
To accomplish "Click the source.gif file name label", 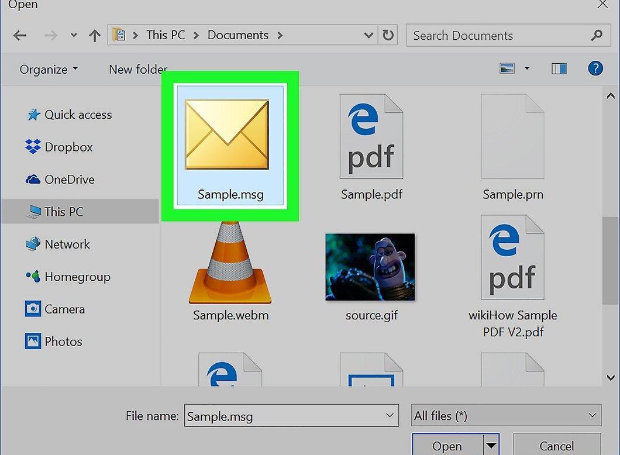I will click(371, 315).
